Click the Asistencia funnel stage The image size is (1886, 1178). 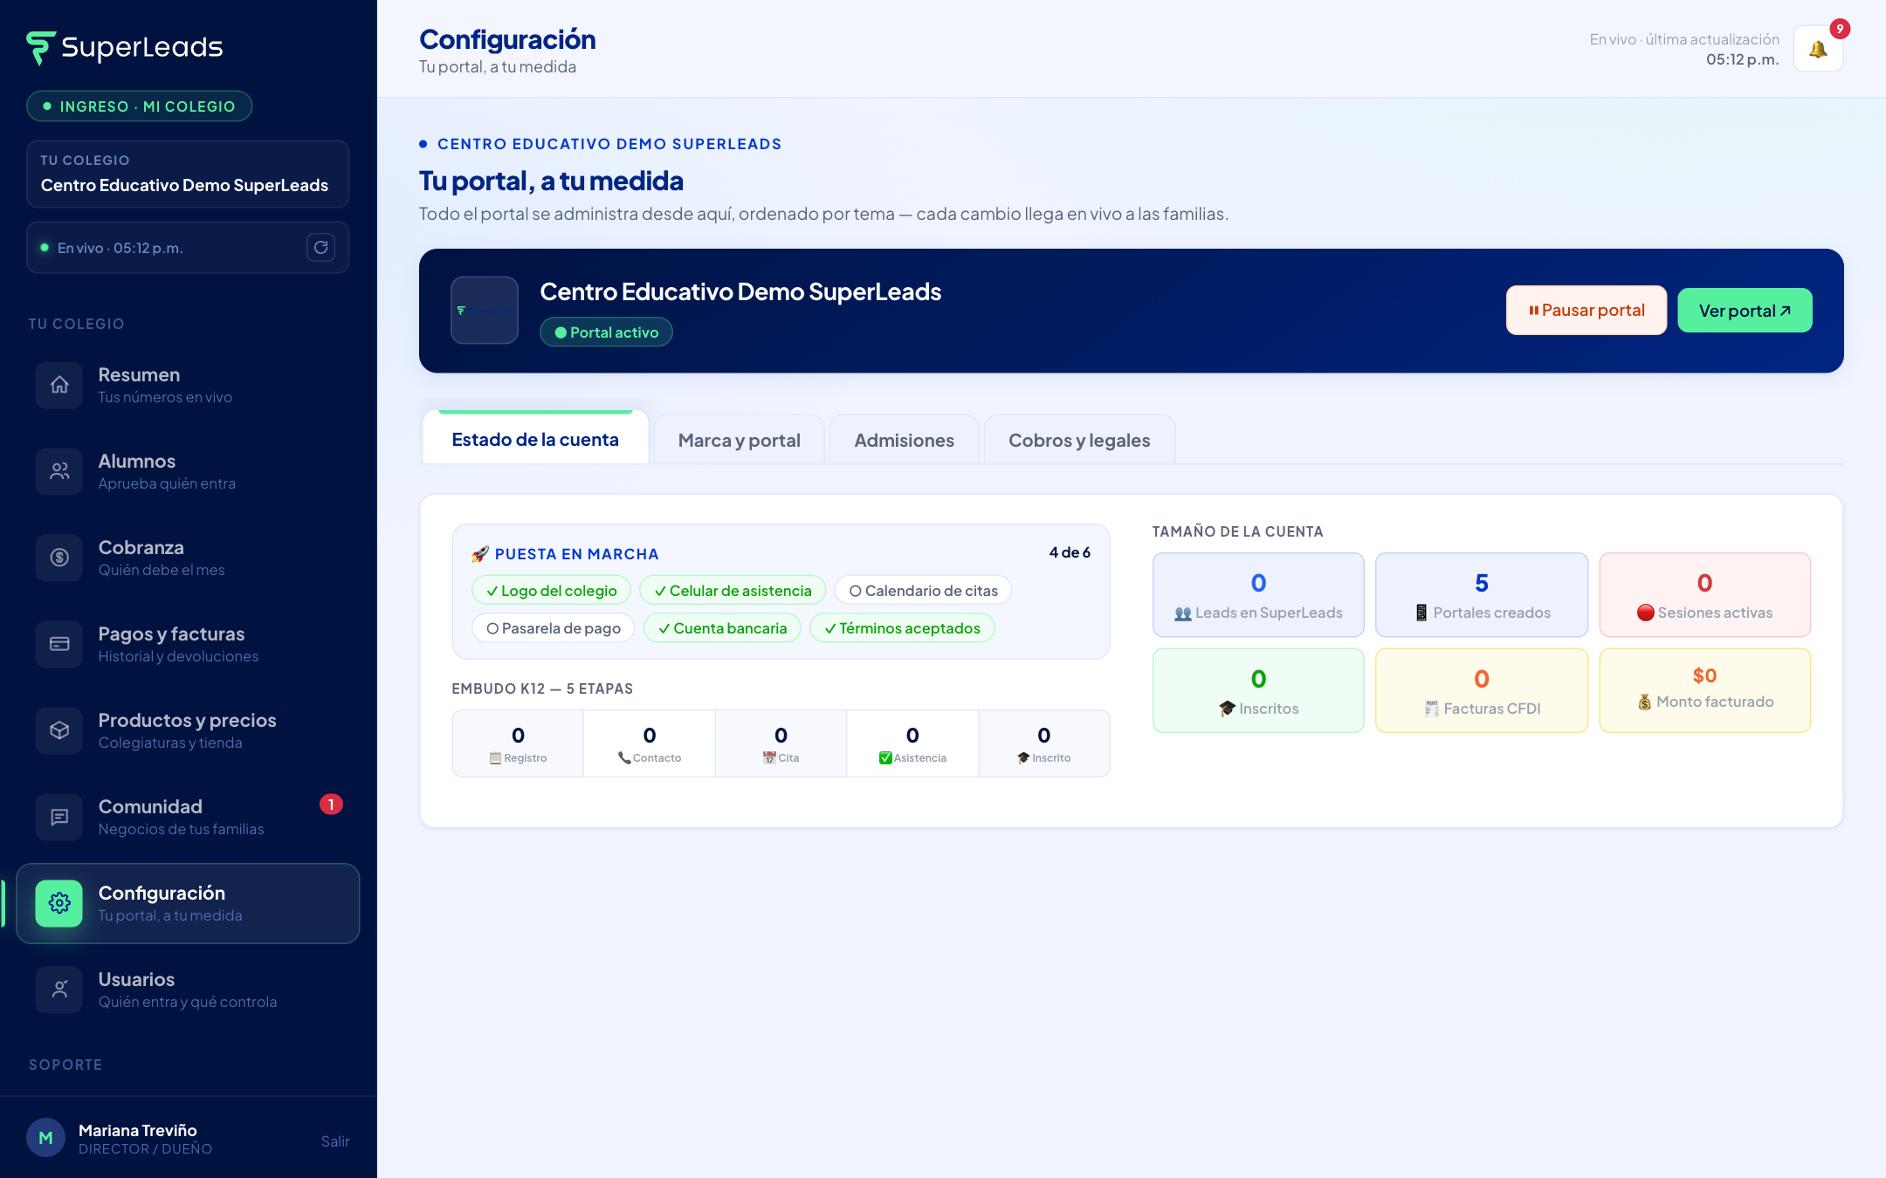(912, 743)
